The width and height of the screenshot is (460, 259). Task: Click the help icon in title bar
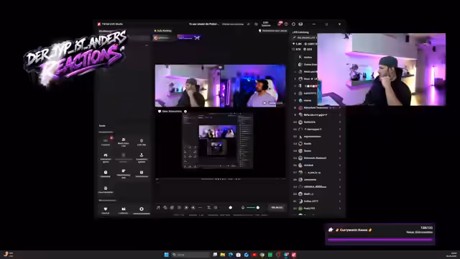tap(286, 24)
